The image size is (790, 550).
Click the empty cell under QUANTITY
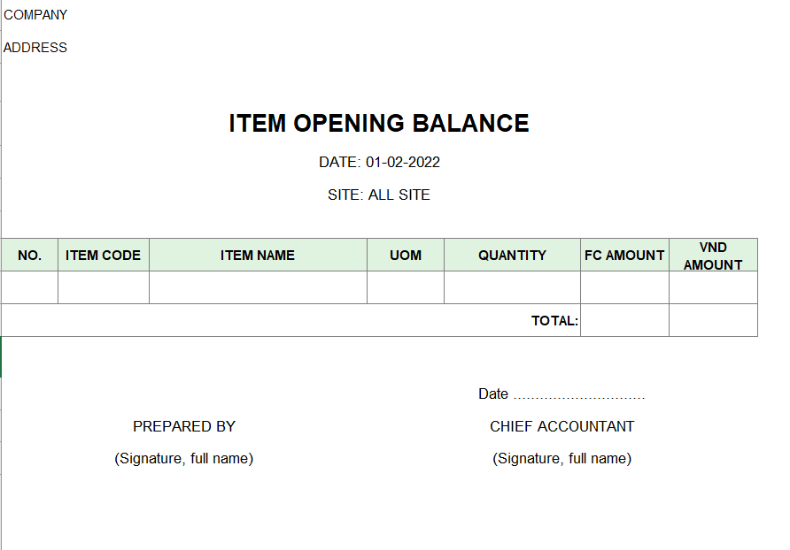point(512,287)
